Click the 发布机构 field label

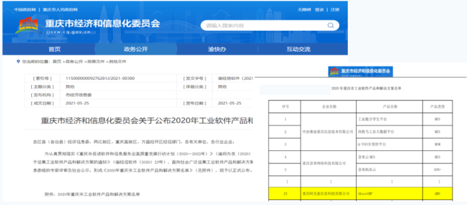42,95
